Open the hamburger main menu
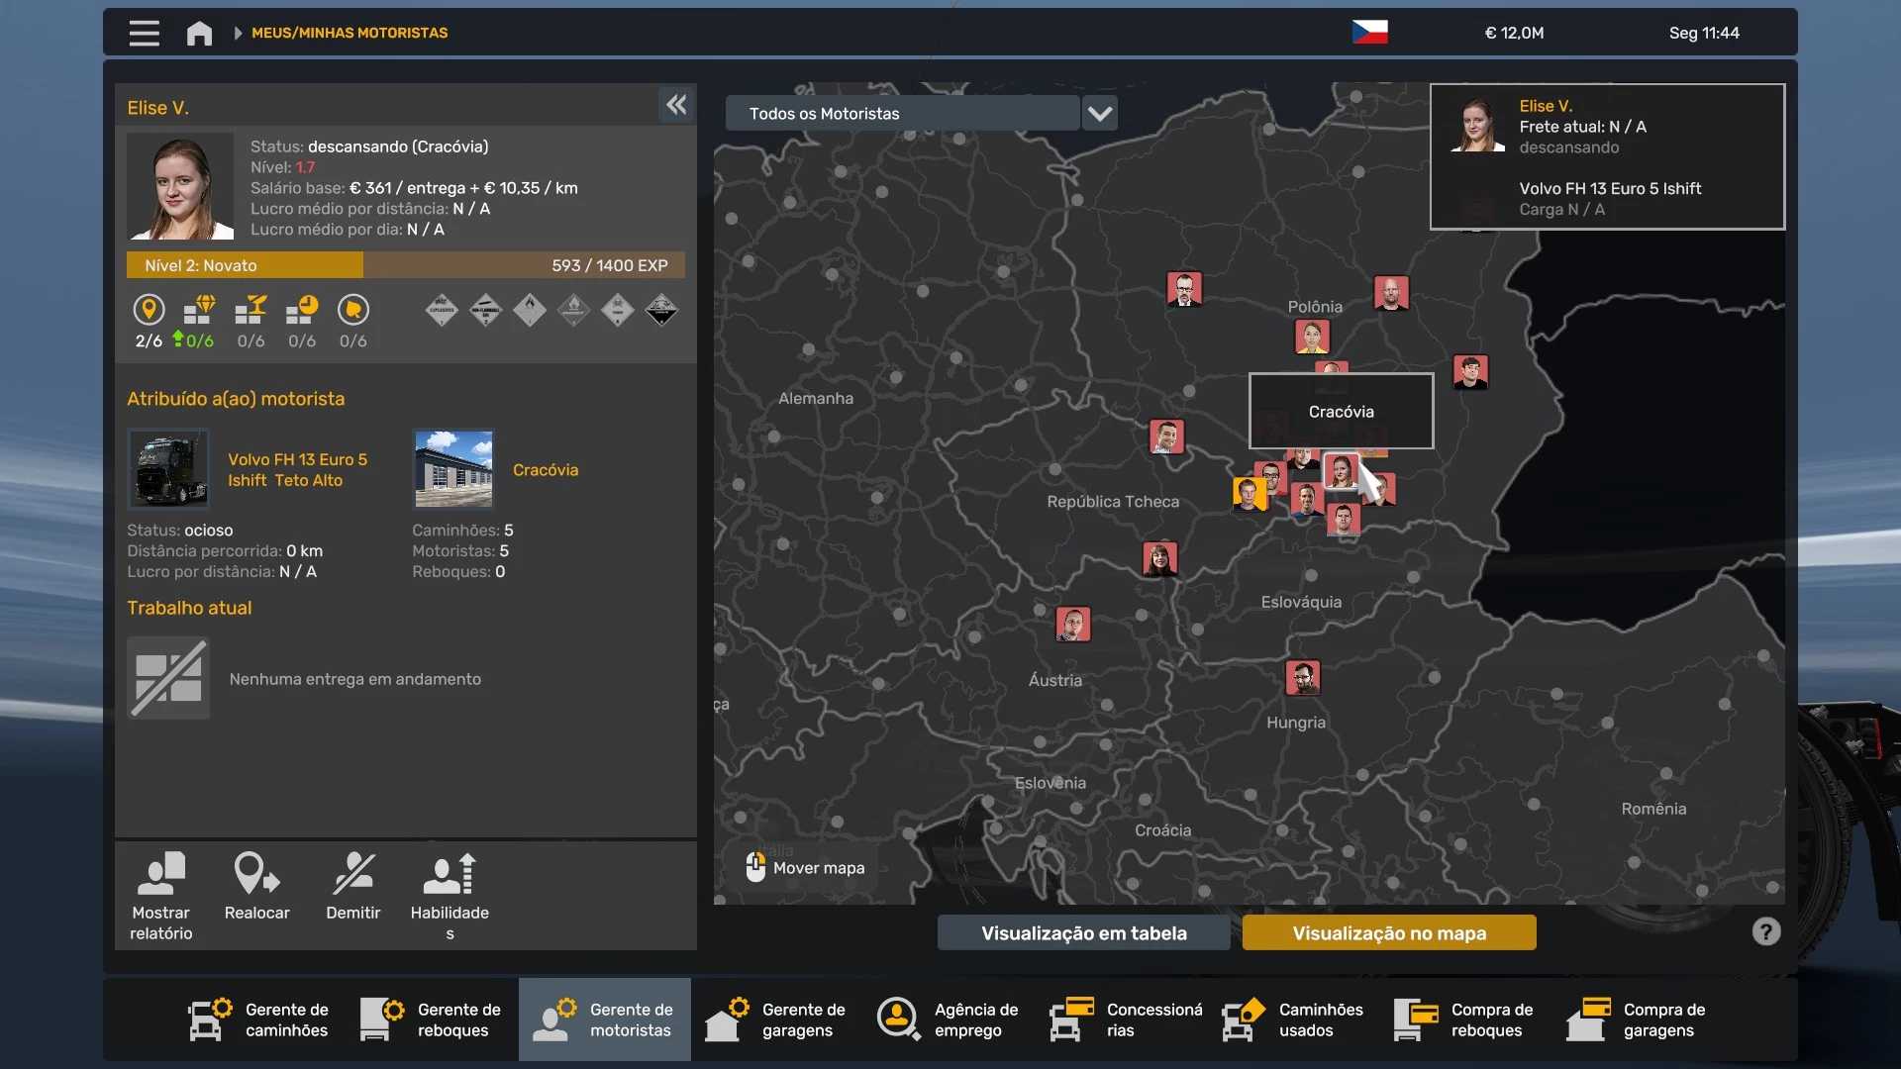Screen dimensions: 1901x1069 coord(144,33)
